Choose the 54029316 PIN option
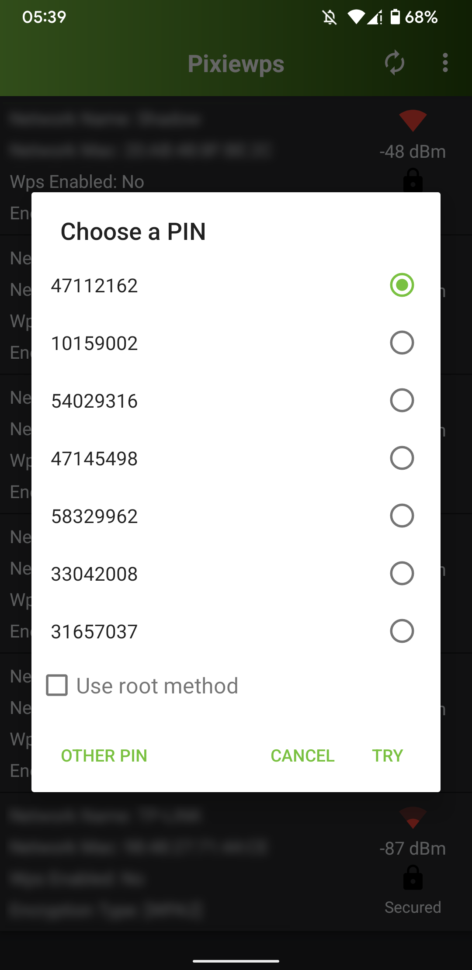This screenshot has height=970, width=472. pyautogui.click(x=402, y=400)
